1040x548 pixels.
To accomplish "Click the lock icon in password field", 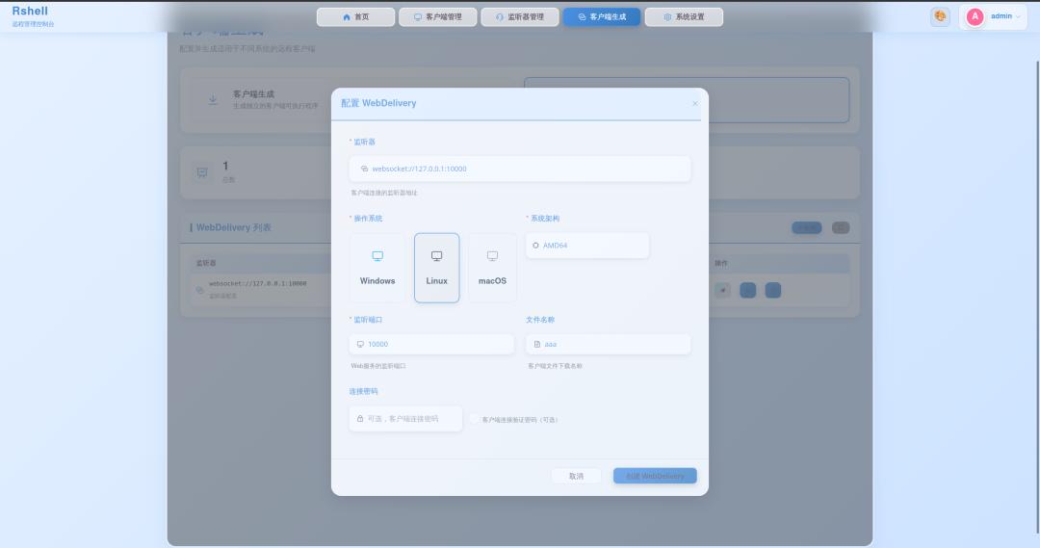I will click(x=360, y=419).
